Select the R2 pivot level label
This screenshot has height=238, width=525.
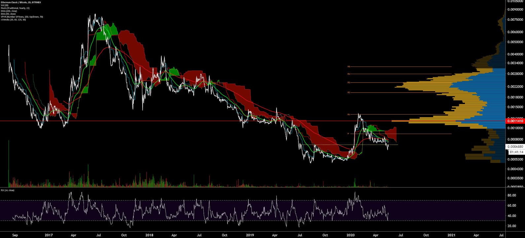point(348,93)
